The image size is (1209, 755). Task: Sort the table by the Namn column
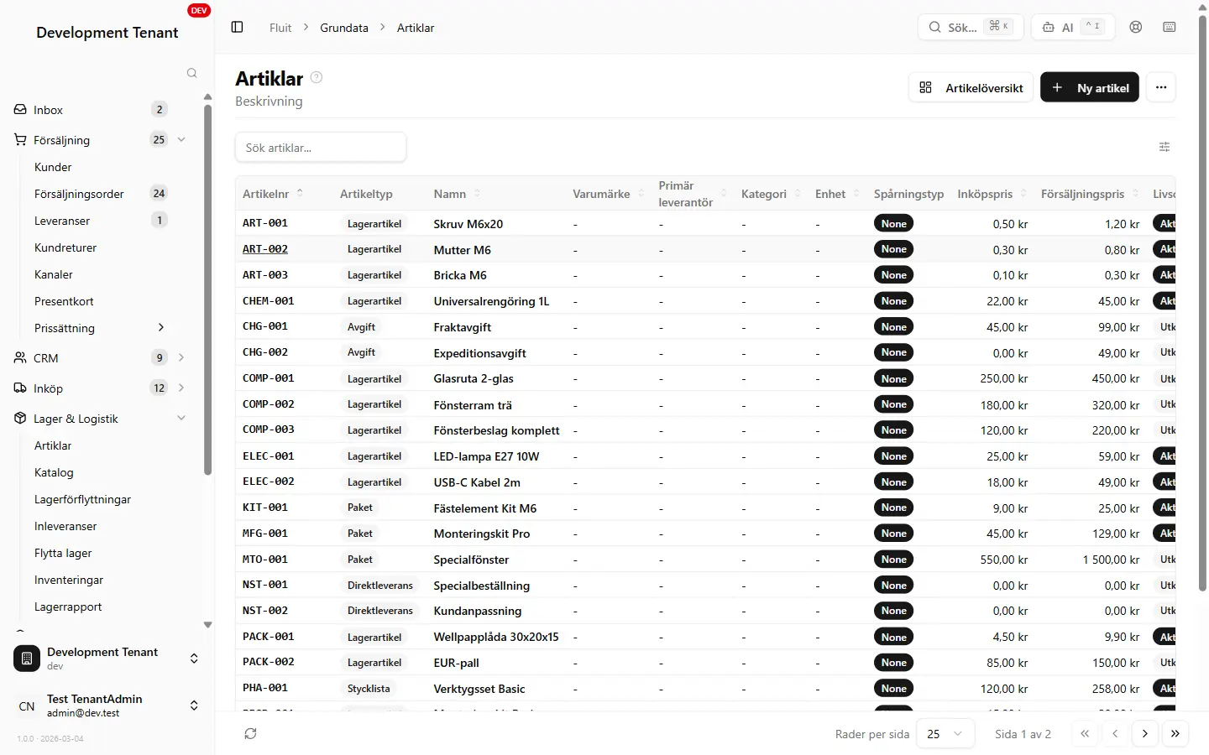pyautogui.click(x=457, y=194)
